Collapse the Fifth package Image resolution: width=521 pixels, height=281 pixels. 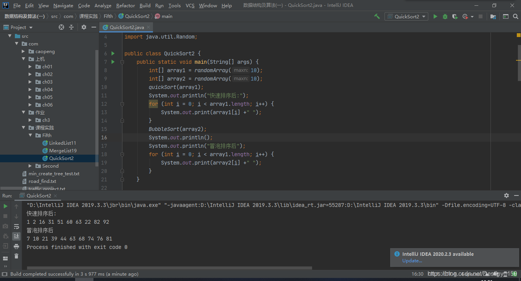click(x=31, y=135)
